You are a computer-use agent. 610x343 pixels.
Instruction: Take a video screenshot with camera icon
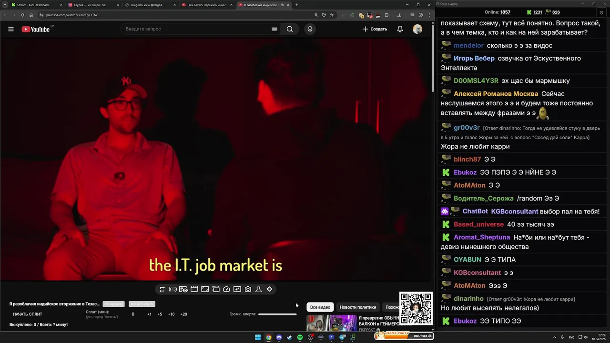tap(248, 289)
